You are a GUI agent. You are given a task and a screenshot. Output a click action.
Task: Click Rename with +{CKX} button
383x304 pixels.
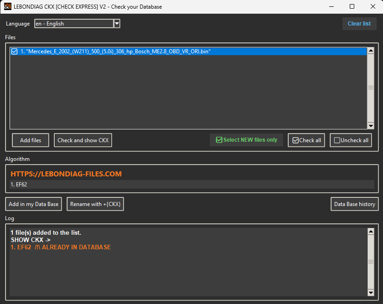[95, 204]
